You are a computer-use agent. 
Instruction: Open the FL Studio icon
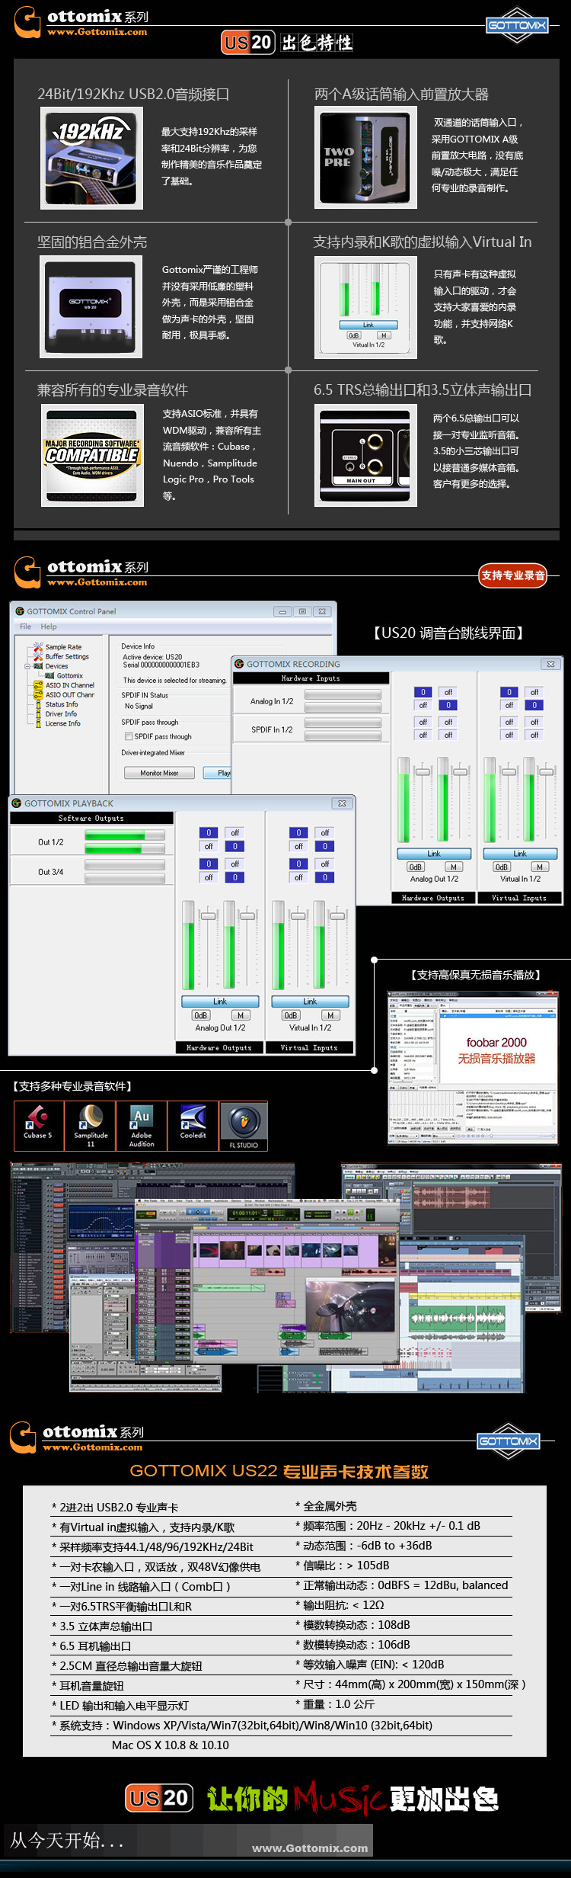[244, 1125]
